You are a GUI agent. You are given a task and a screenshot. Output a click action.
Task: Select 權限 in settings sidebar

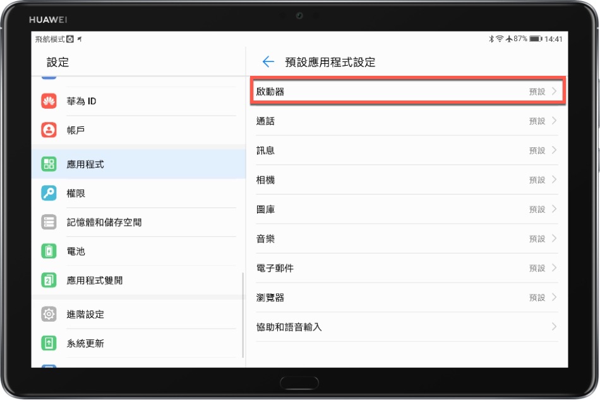tap(138, 193)
